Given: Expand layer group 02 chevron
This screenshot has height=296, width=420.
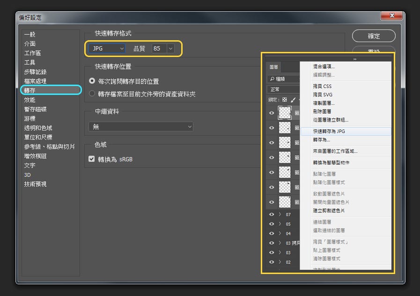Looking at the screenshot, I should (280, 262).
